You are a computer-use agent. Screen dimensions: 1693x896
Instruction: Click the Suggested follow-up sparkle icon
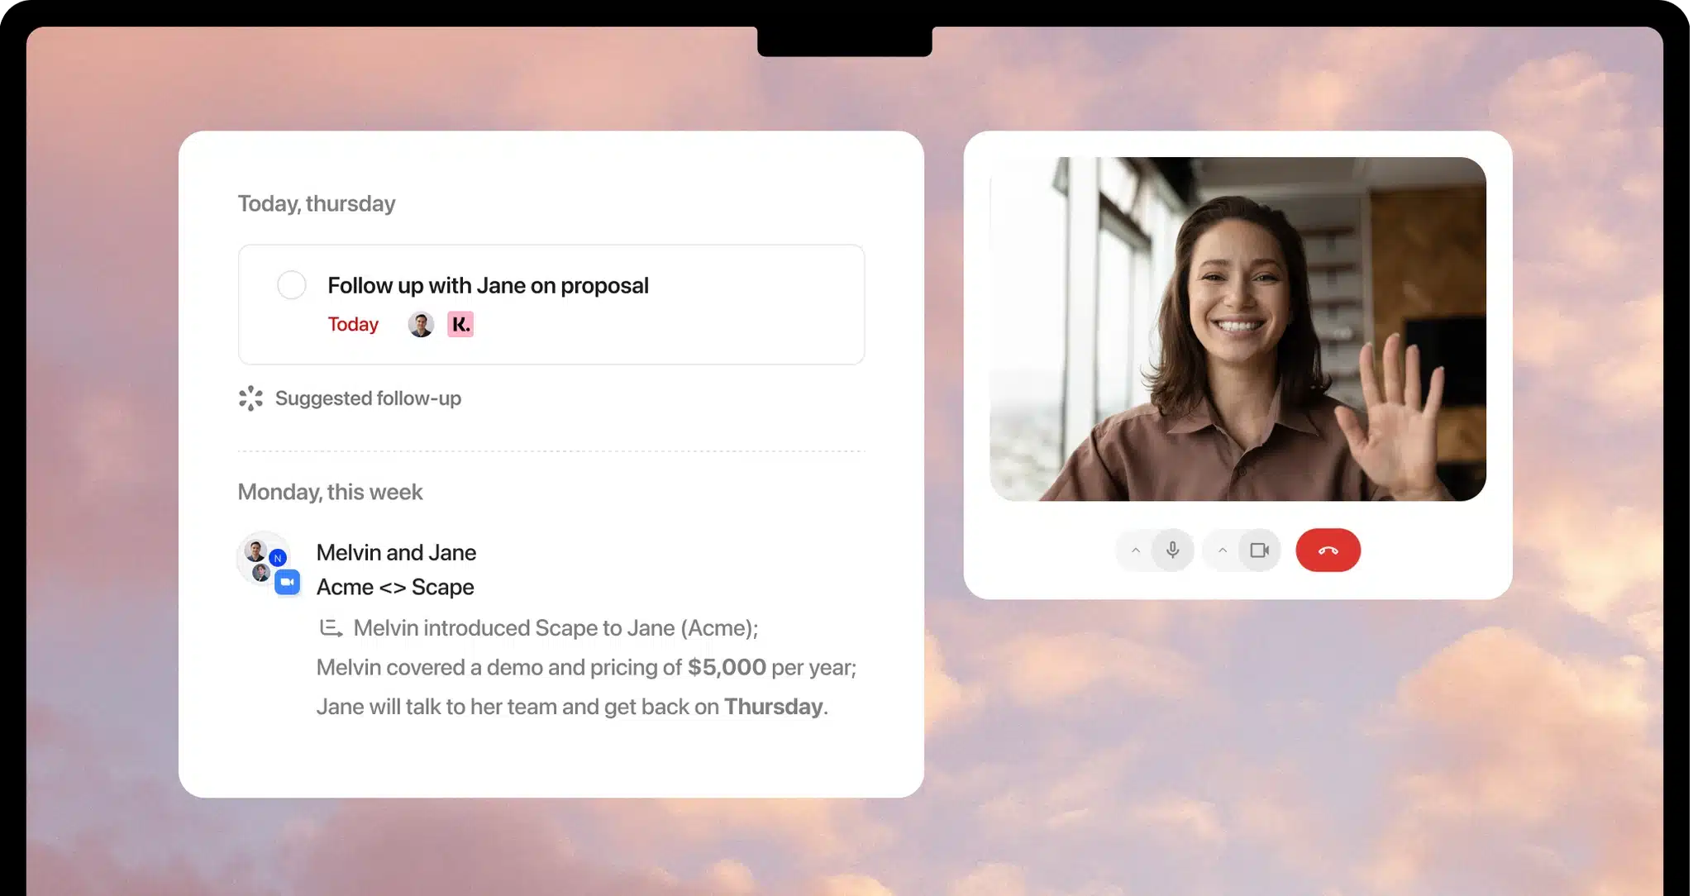[x=250, y=398]
